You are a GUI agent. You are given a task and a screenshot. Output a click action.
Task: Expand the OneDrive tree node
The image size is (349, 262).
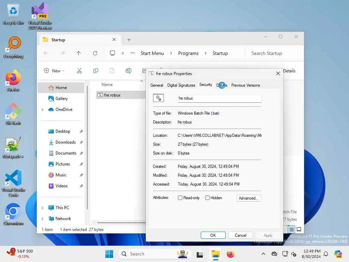pos(43,110)
